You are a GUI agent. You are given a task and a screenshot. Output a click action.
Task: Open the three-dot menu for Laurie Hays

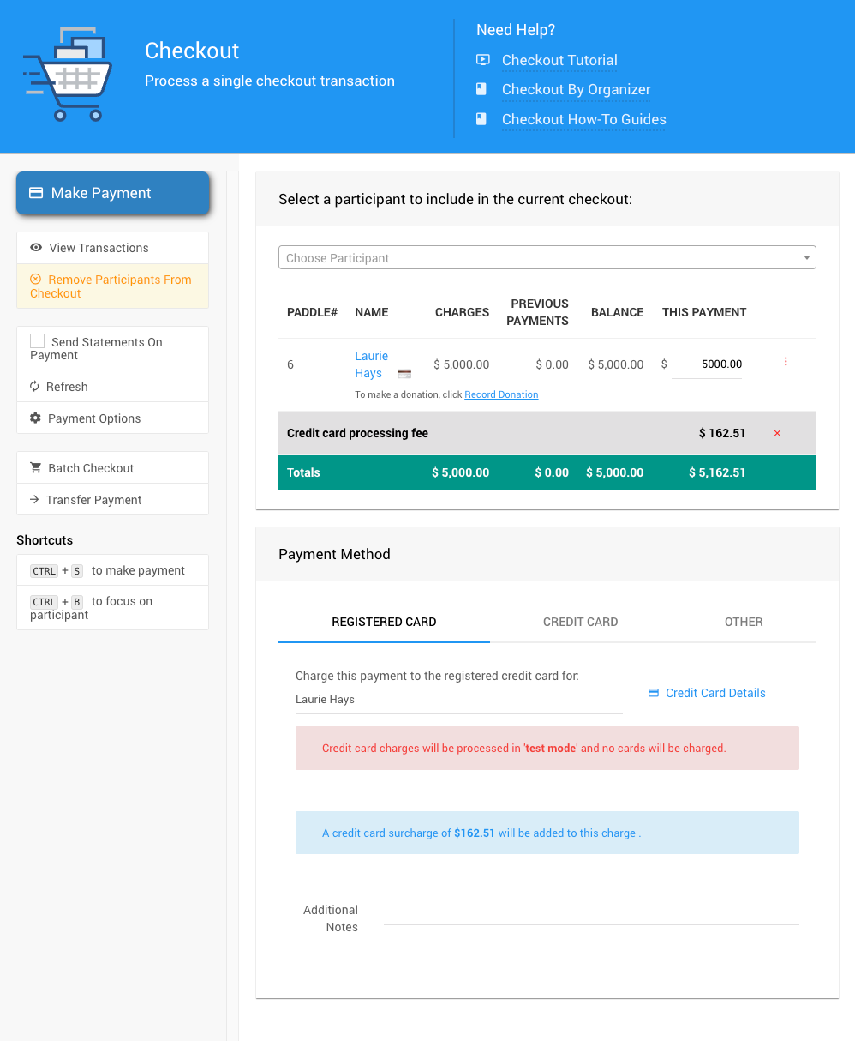[x=786, y=362]
